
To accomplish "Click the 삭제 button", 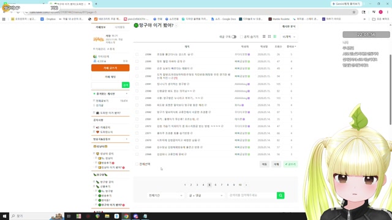I will click(x=276, y=164).
